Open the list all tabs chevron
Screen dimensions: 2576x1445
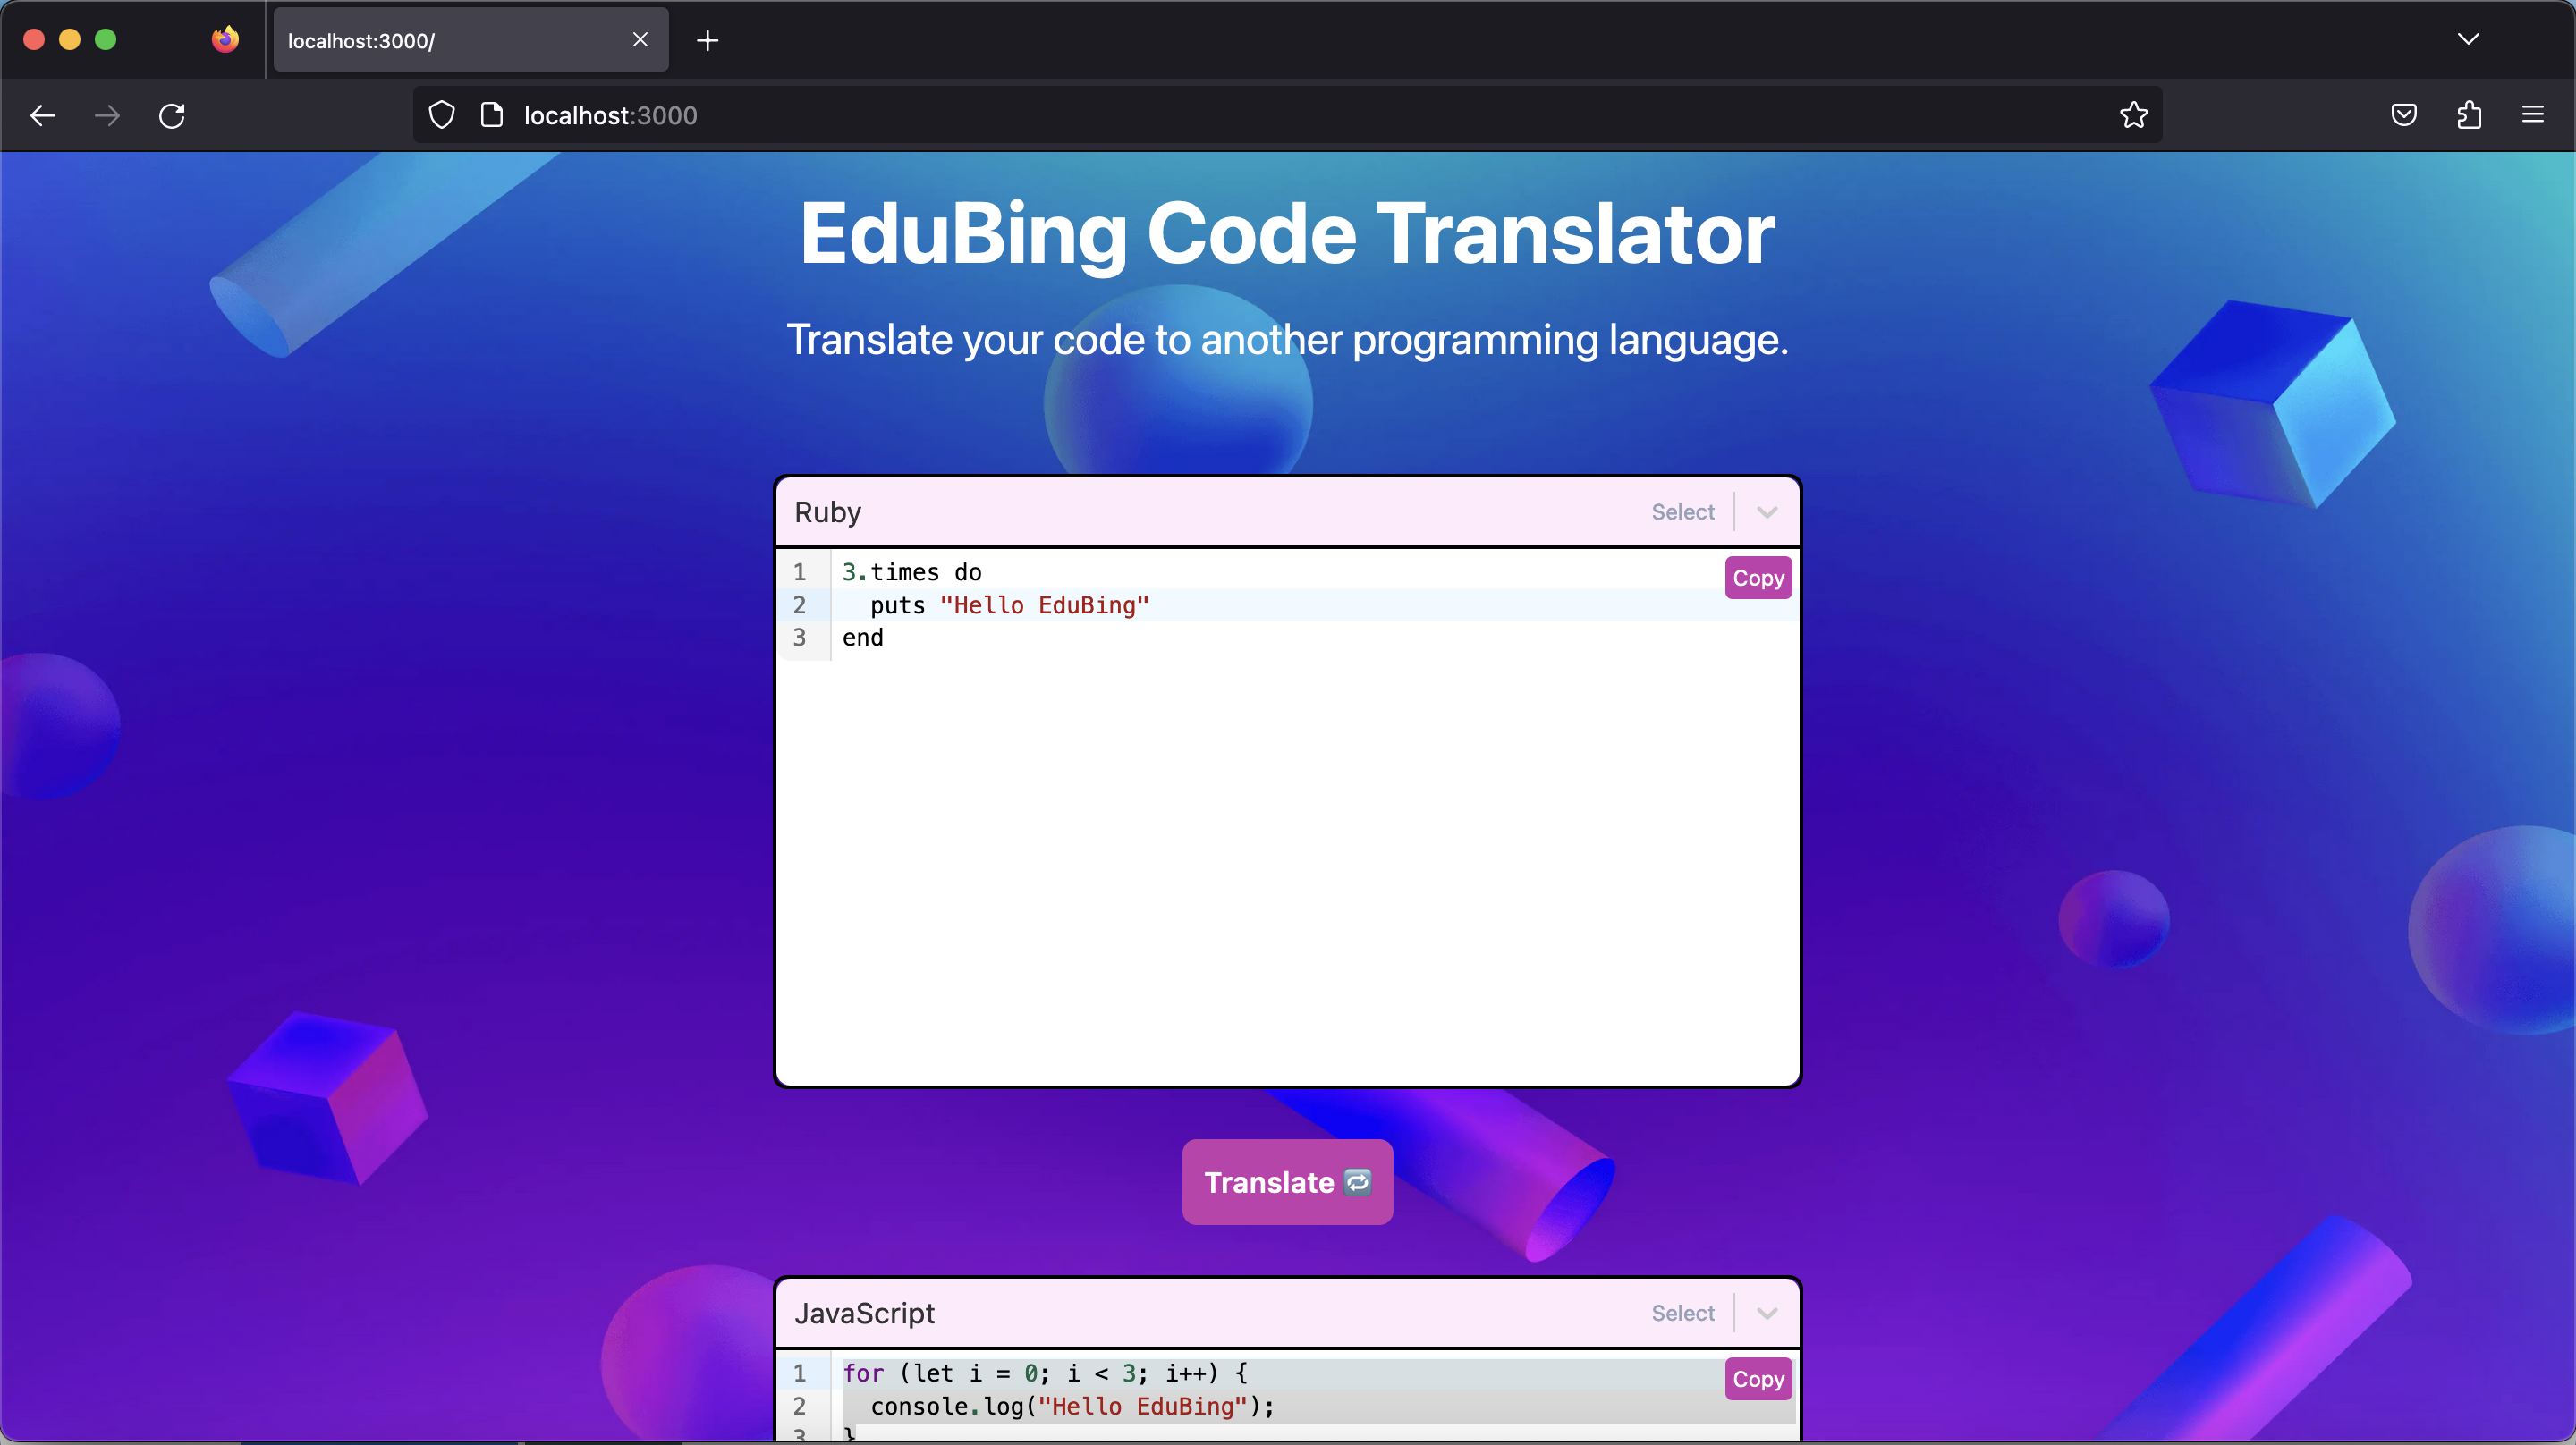pyautogui.click(x=2468, y=39)
